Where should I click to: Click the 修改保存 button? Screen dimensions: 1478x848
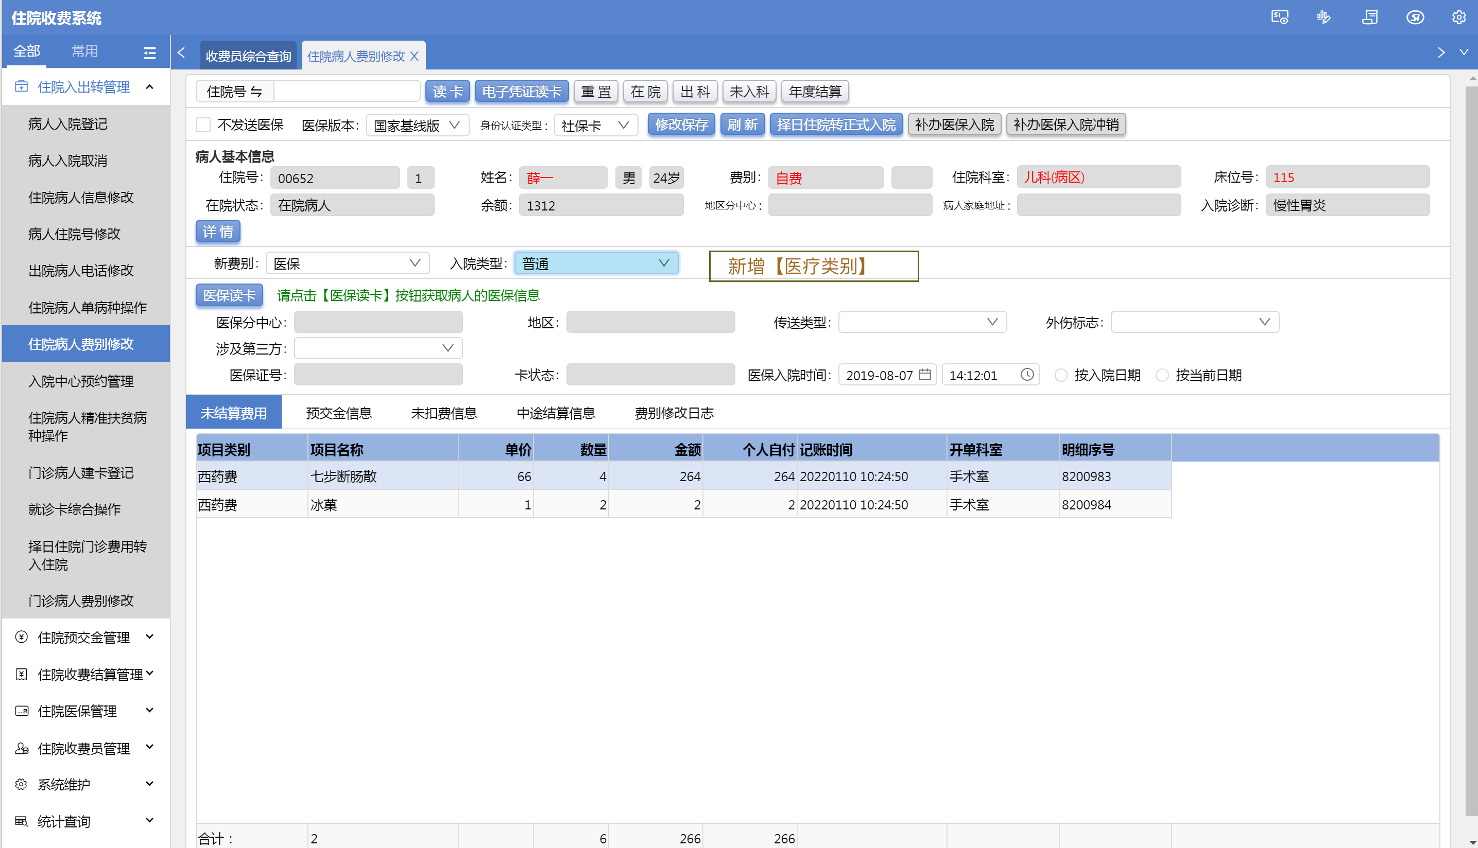coord(681,125)
